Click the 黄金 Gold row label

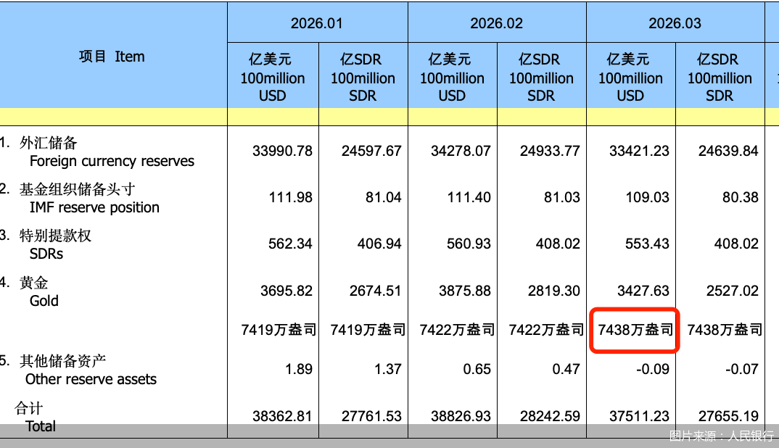[x=39, y=291]
